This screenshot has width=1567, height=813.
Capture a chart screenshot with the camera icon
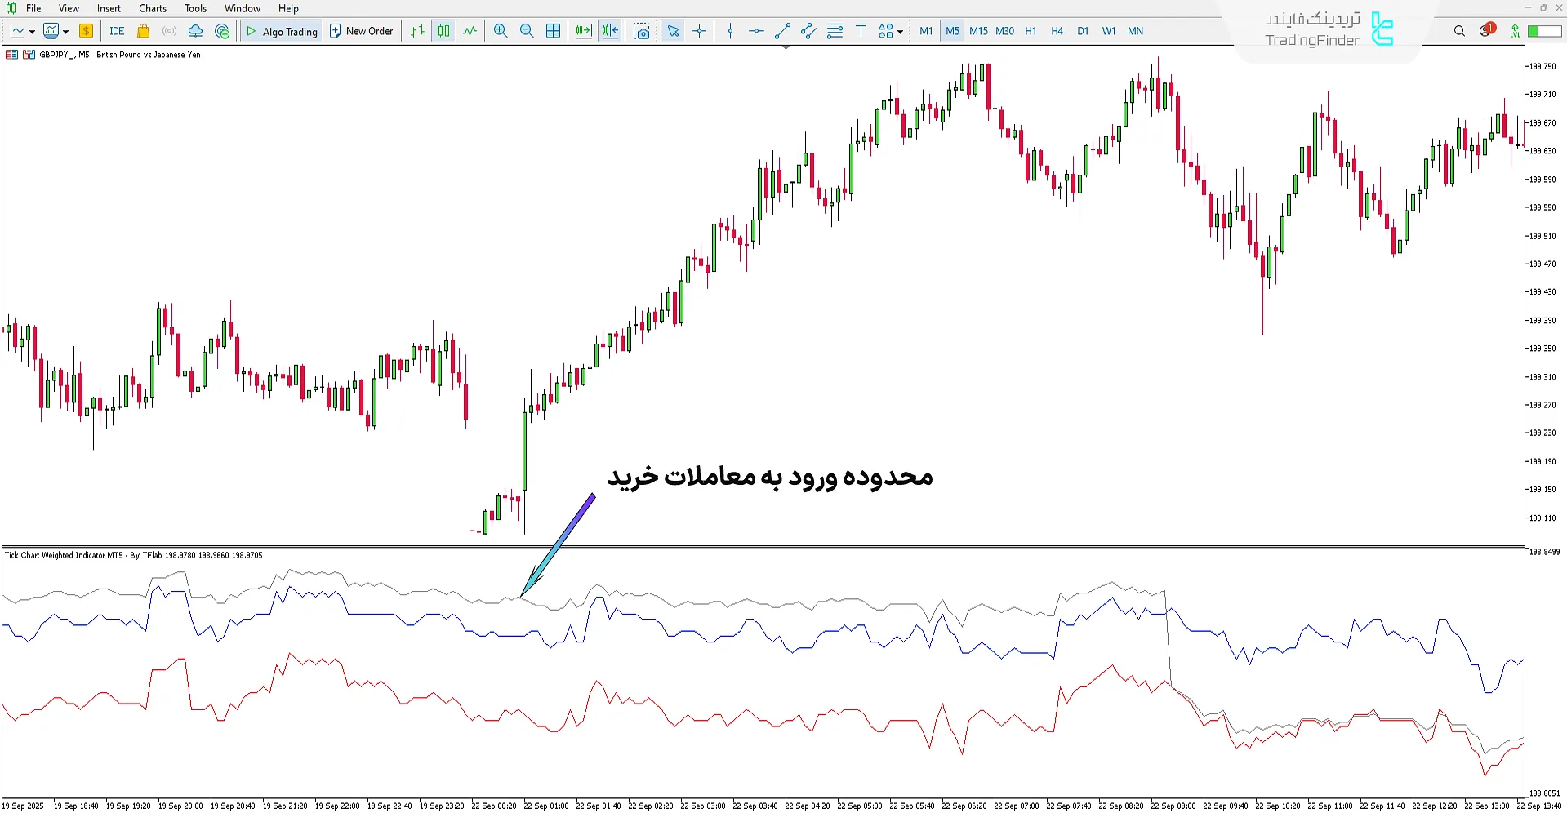[x=642, y=31]
